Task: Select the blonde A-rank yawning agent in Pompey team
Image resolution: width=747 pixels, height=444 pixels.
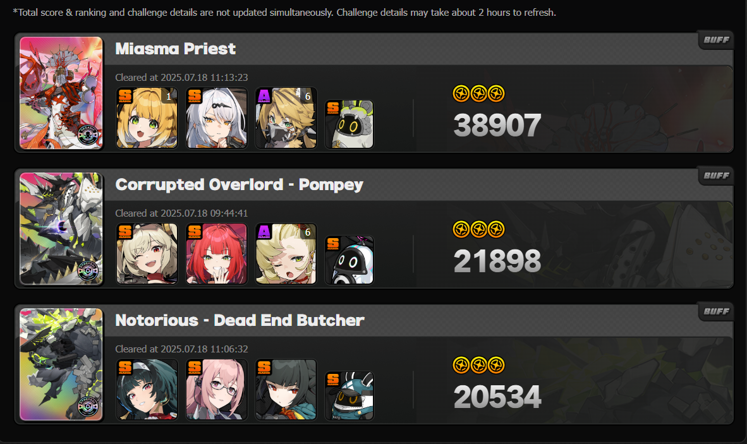Action: coord(286,254)
